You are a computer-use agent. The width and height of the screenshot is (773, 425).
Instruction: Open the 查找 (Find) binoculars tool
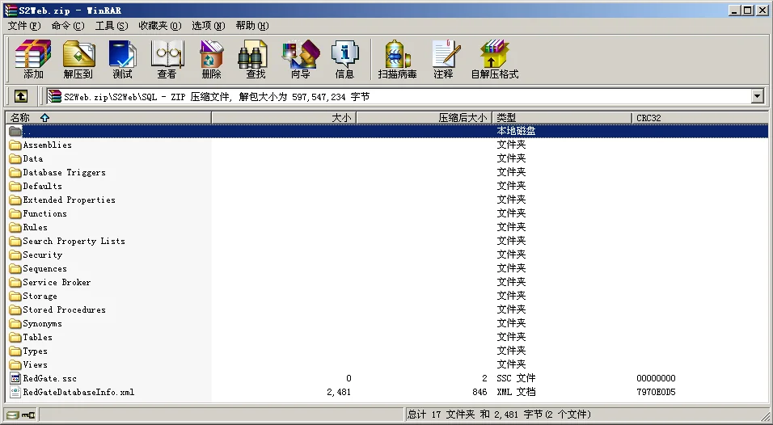tap(256, 59)
